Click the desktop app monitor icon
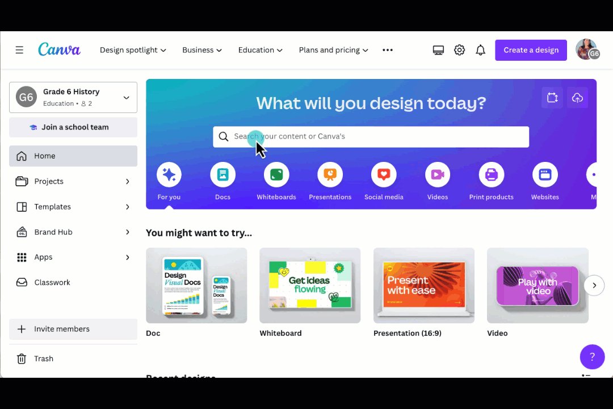The width and height of the screenshot is (613, 409). [x=438, y=50]
